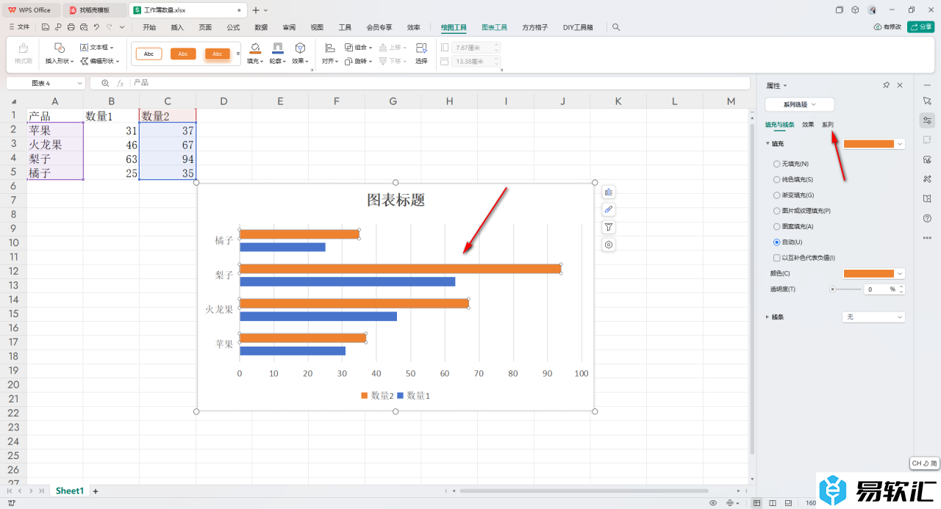Open Chart Styles brush button beside chart

point(609,210)
